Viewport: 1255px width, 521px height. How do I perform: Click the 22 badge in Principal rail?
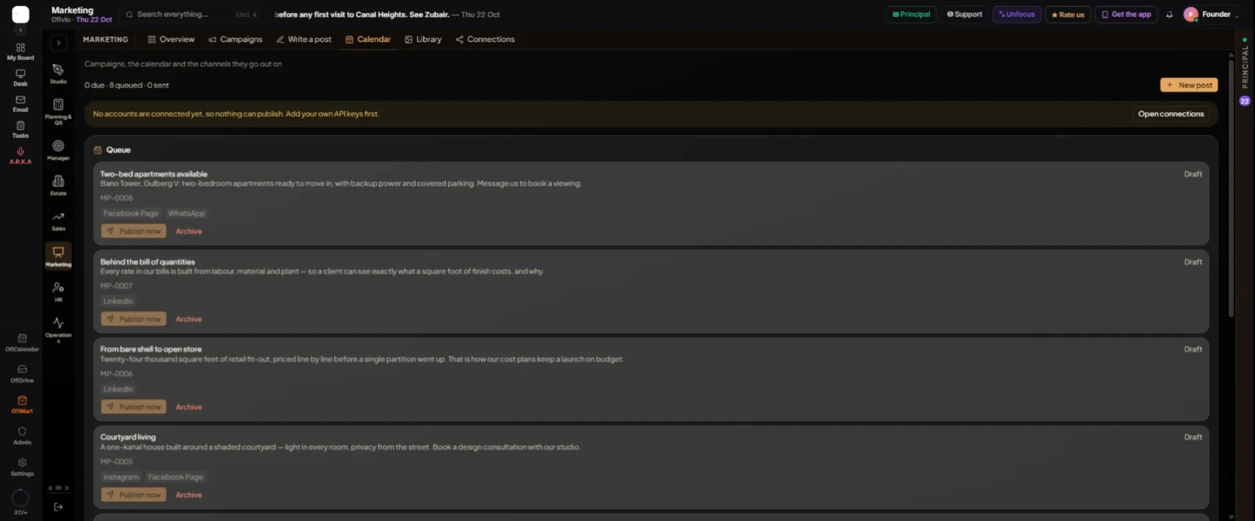(x=1244, y=101)
